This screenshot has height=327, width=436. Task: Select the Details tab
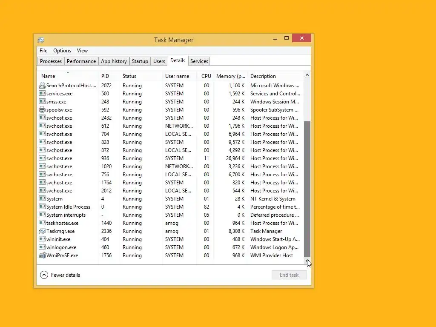tap(178, 60)
